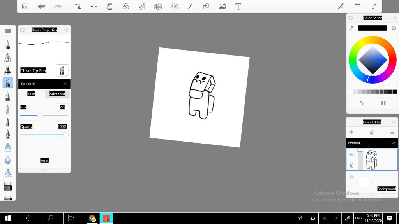Click inside the saturation diamond
The image size is (399, 224).
(373, 59)
